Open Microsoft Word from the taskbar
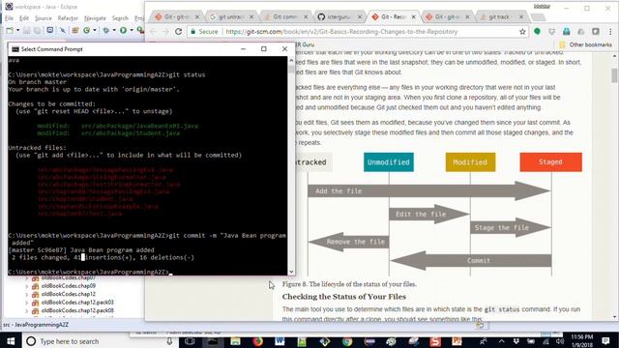This screenshot has height=348, width=619. (280, 341)
